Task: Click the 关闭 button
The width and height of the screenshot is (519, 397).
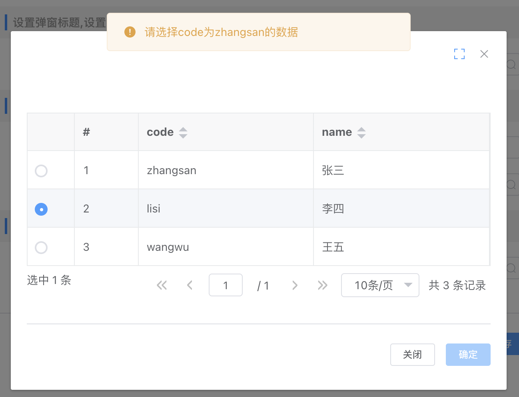Action: tap(412, 355)
